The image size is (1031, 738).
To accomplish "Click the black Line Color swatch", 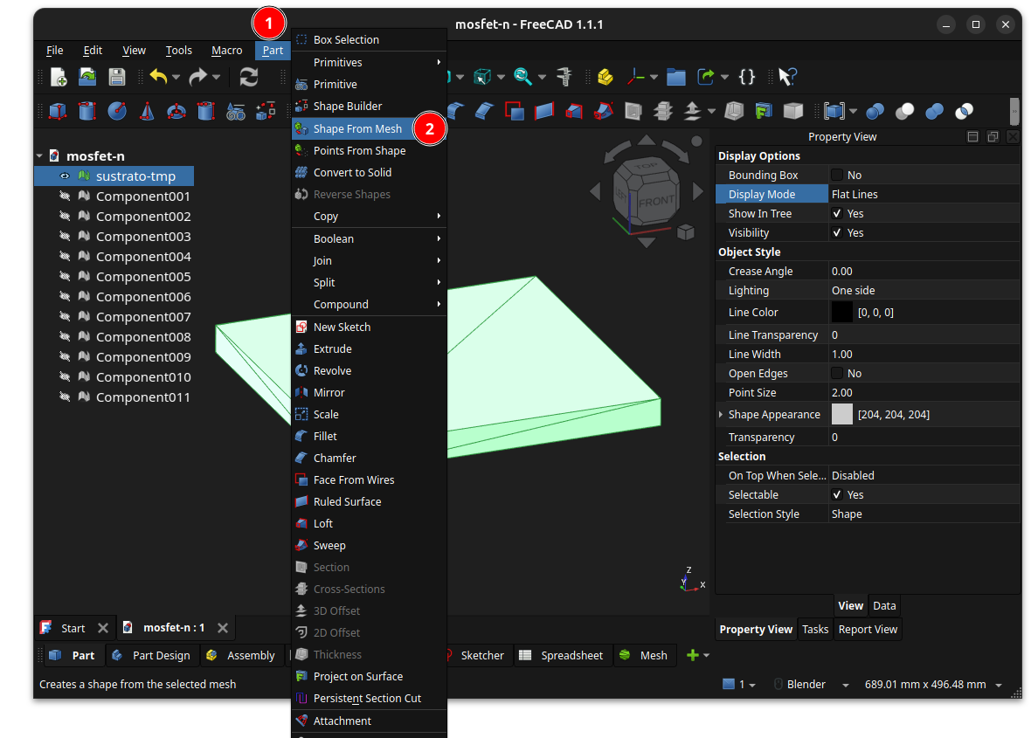I will point(841,313).
